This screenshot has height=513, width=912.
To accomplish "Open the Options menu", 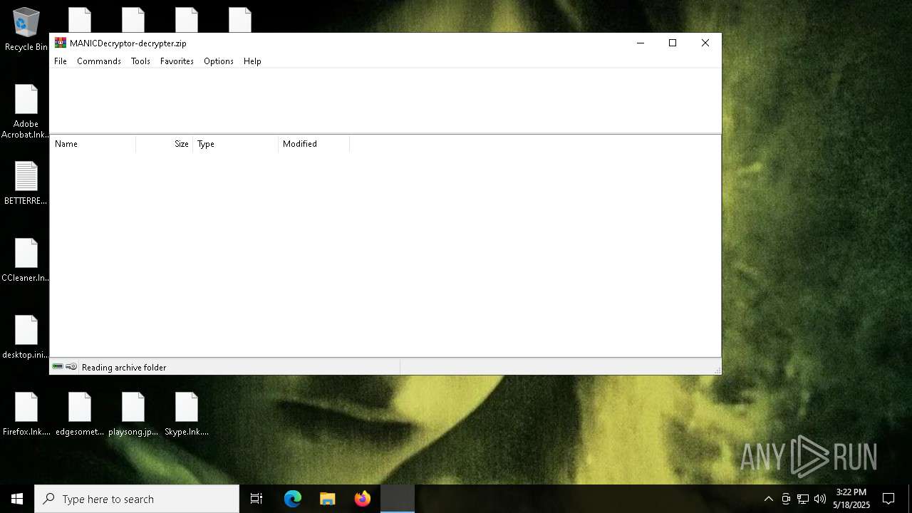I will click(x=219, y=61).
